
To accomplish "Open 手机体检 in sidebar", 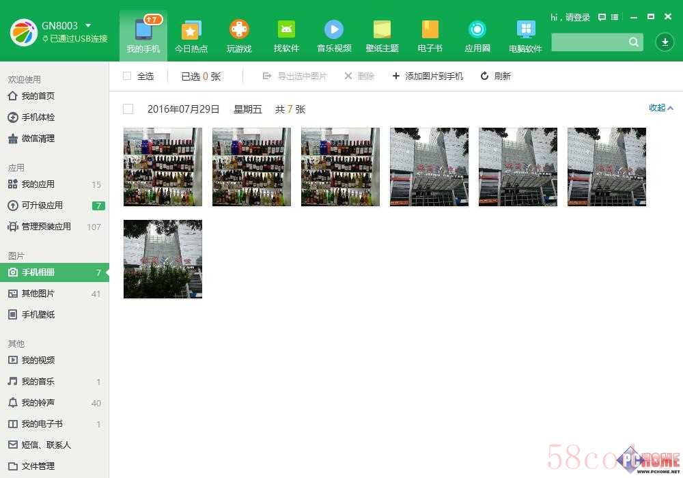I will (55, 117).
